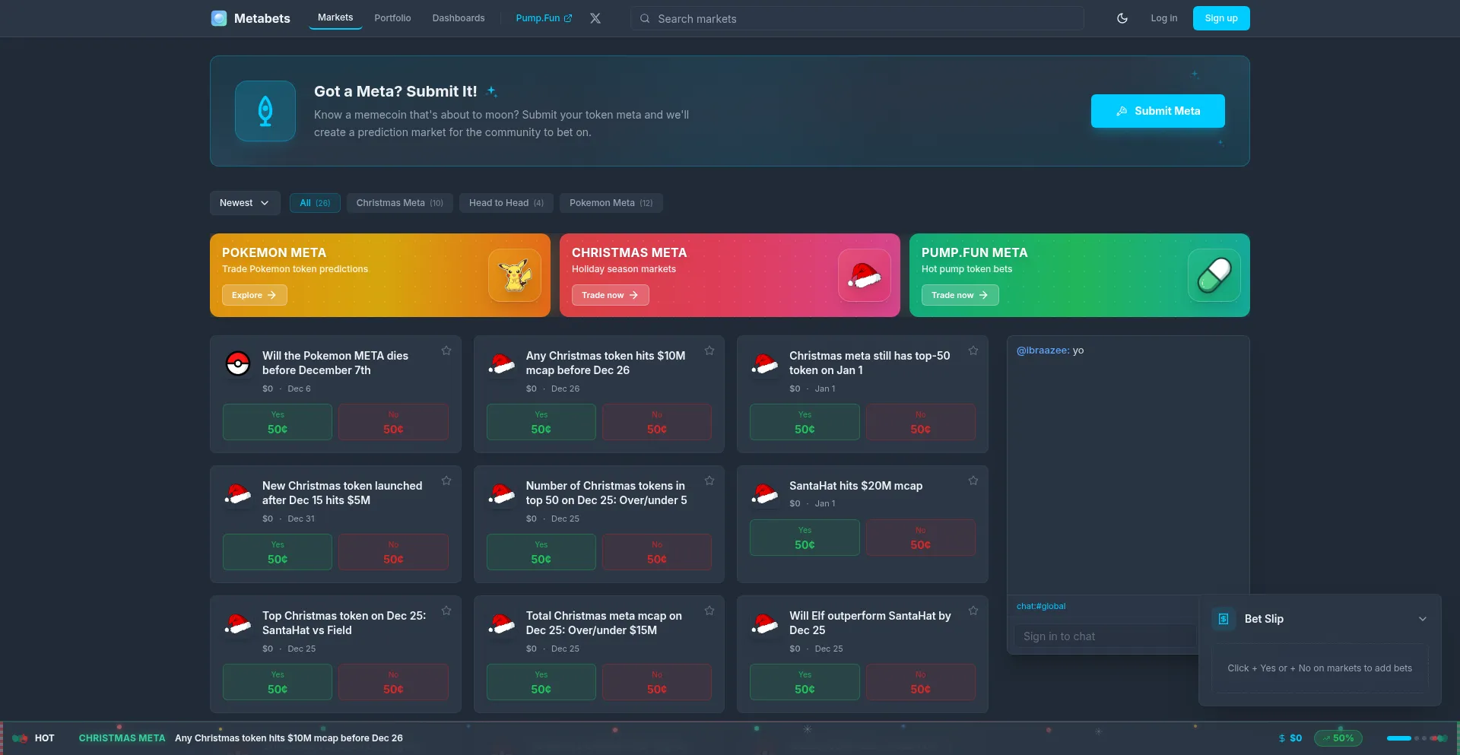Favorite the SantaHat hits $20M mcap market
This screenshot has width=1460, height=755.
(x=973, y=481)
